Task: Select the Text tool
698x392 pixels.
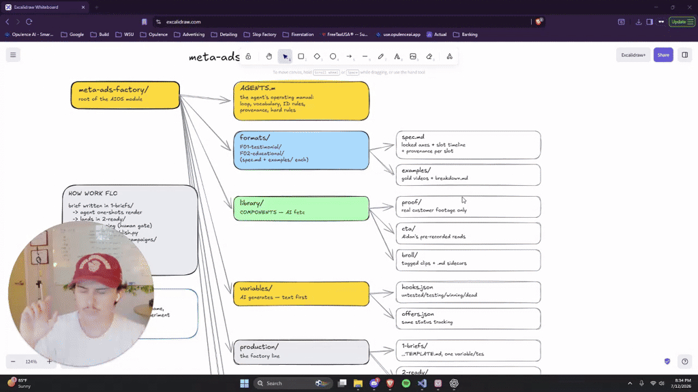Action: [x=397, y=56]
